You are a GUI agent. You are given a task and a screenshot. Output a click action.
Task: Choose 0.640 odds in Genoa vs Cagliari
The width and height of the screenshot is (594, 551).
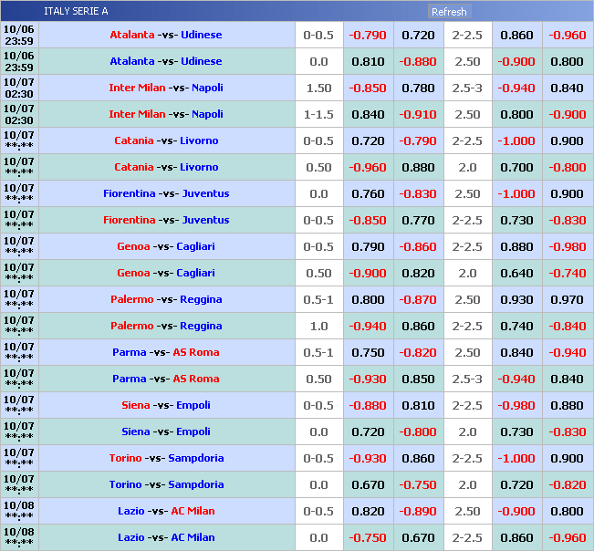(x=516, y=273)
